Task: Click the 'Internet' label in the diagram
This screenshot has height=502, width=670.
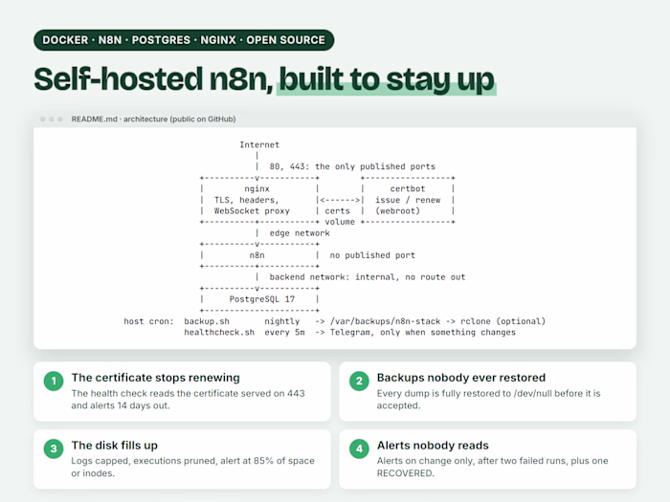Action: point(259,144)
